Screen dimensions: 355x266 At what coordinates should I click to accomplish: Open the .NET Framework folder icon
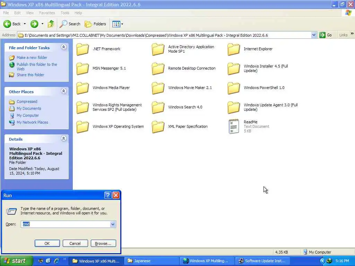click(x=83, y=49)
